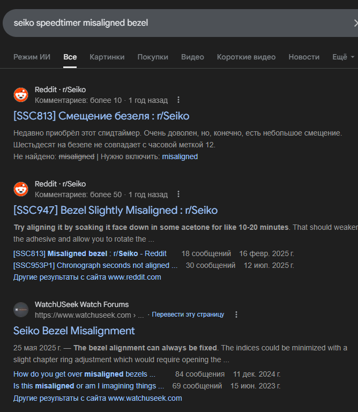Click the '11 дек. 2024 г.' date

257,374
